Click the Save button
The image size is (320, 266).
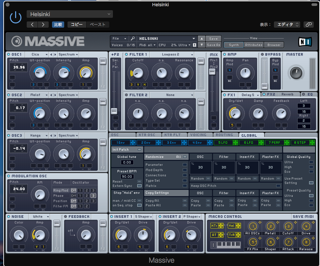[x=213, y=39]
